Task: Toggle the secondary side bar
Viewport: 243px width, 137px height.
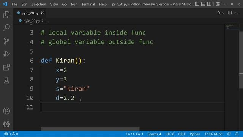Action: [209, 4]
